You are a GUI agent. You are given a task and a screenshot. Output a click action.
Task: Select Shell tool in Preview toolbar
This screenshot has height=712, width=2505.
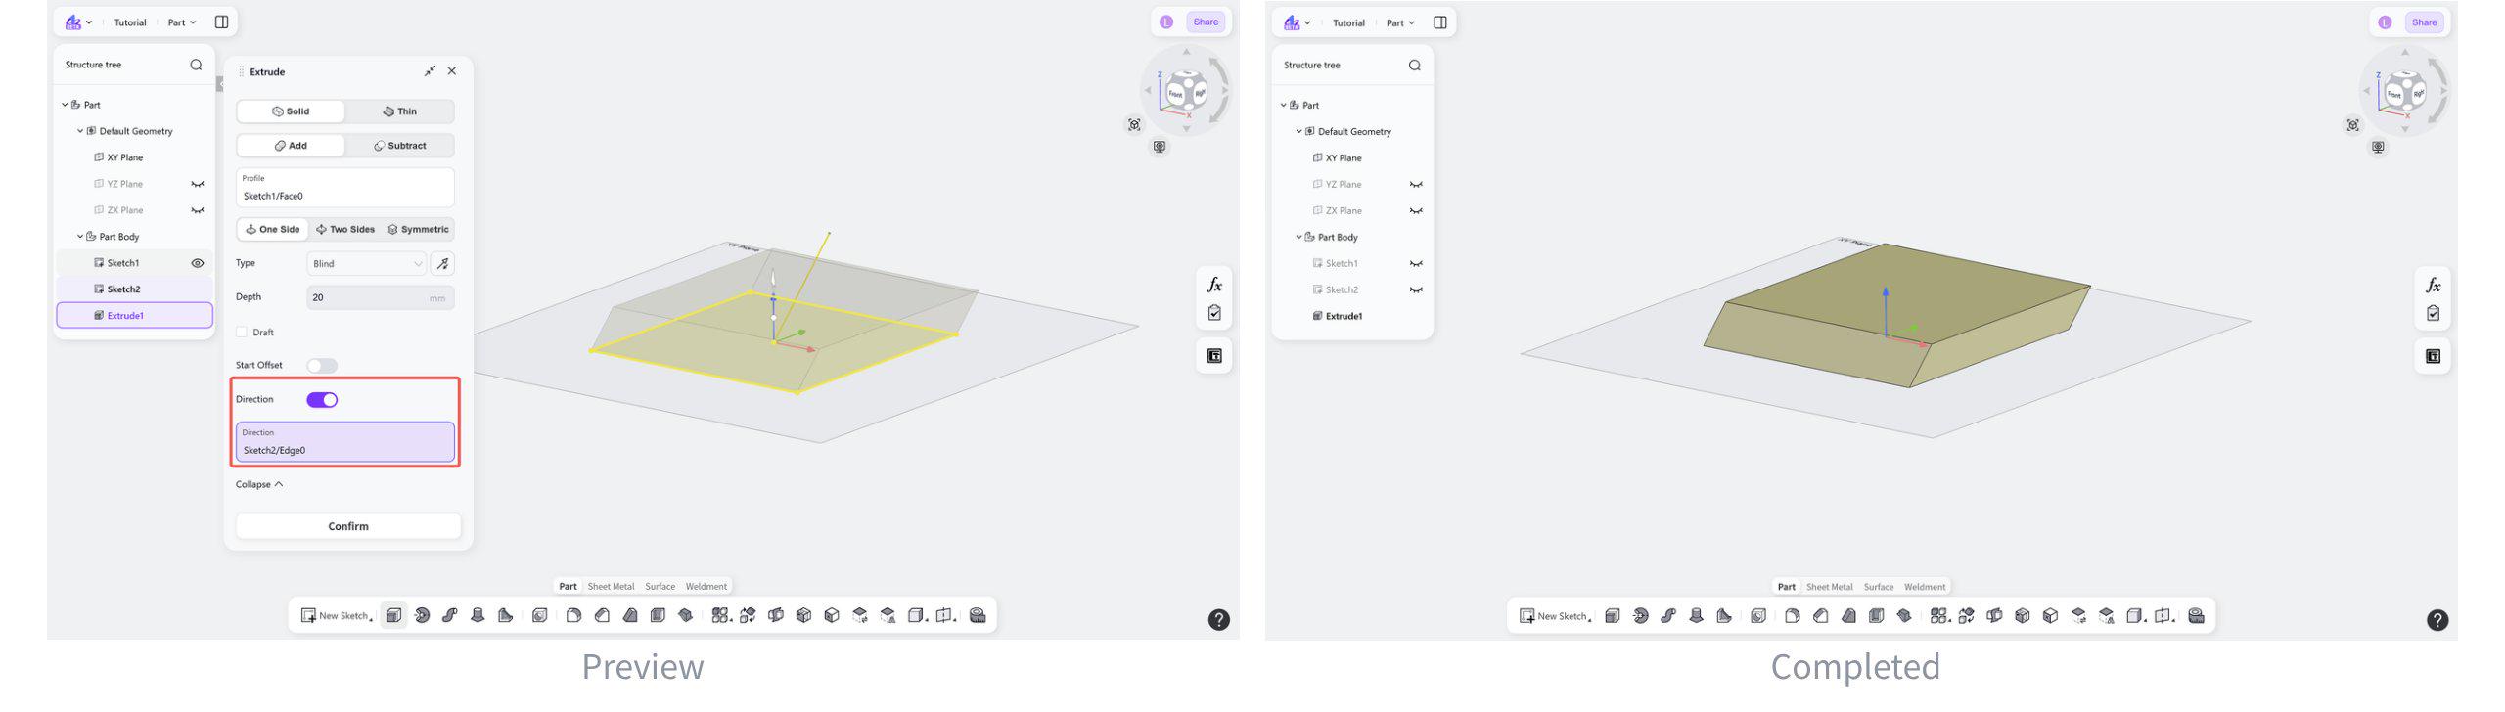tap(658, 615)
